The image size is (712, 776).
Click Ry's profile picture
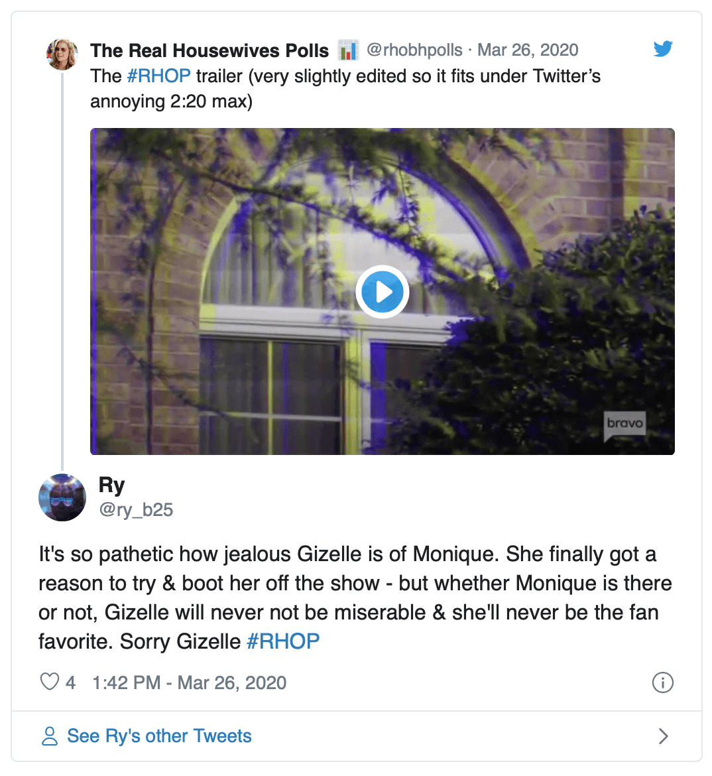point(62,497)
